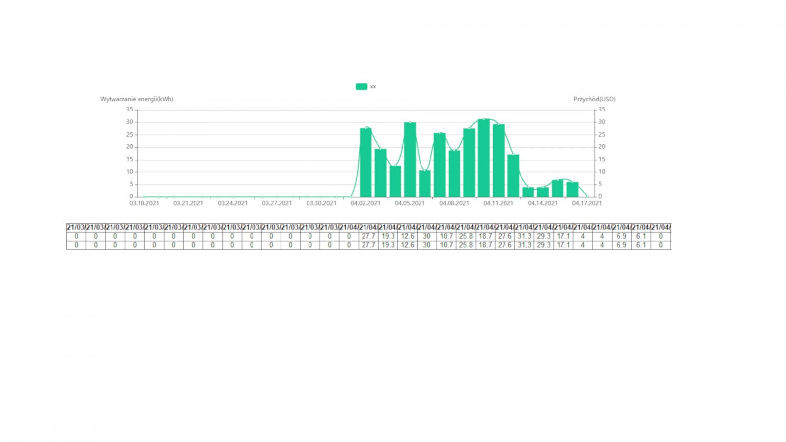This screenshot has width=786, height=442.
Task: Click the bar above the 04.05.2021 label
Action: pyautogui.click(x=410, y=160)
